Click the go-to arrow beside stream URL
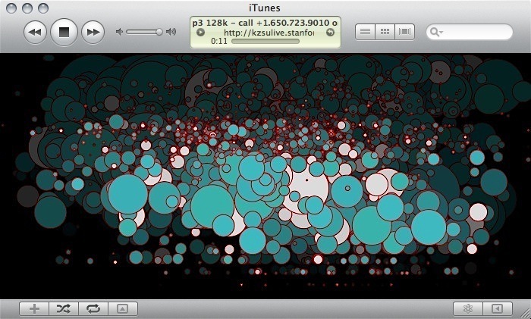Screen dimensions: 531x319 (330, 33)
